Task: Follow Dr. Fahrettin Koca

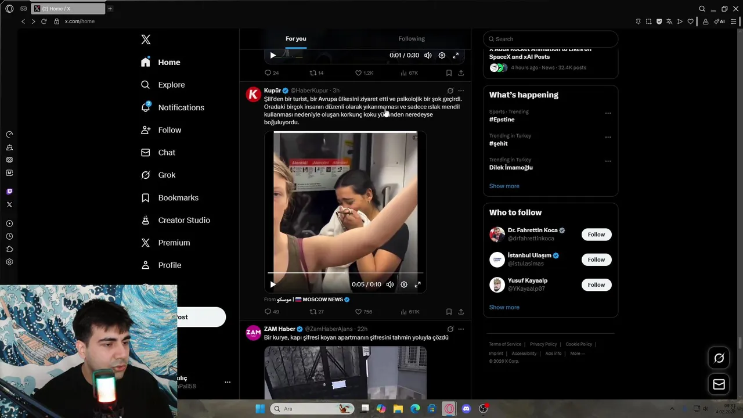Action: click(596, 235)
